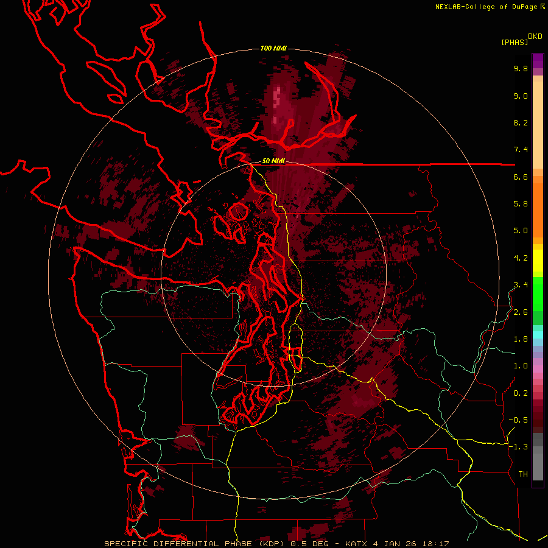Select the 9.0 value on color scale
This screenshot has height=548, width=548.
click(x=521, y=96)
